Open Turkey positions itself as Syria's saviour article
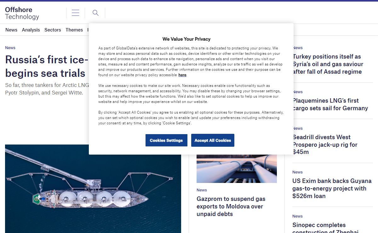378x233 pixels. [x=328, y=64]
